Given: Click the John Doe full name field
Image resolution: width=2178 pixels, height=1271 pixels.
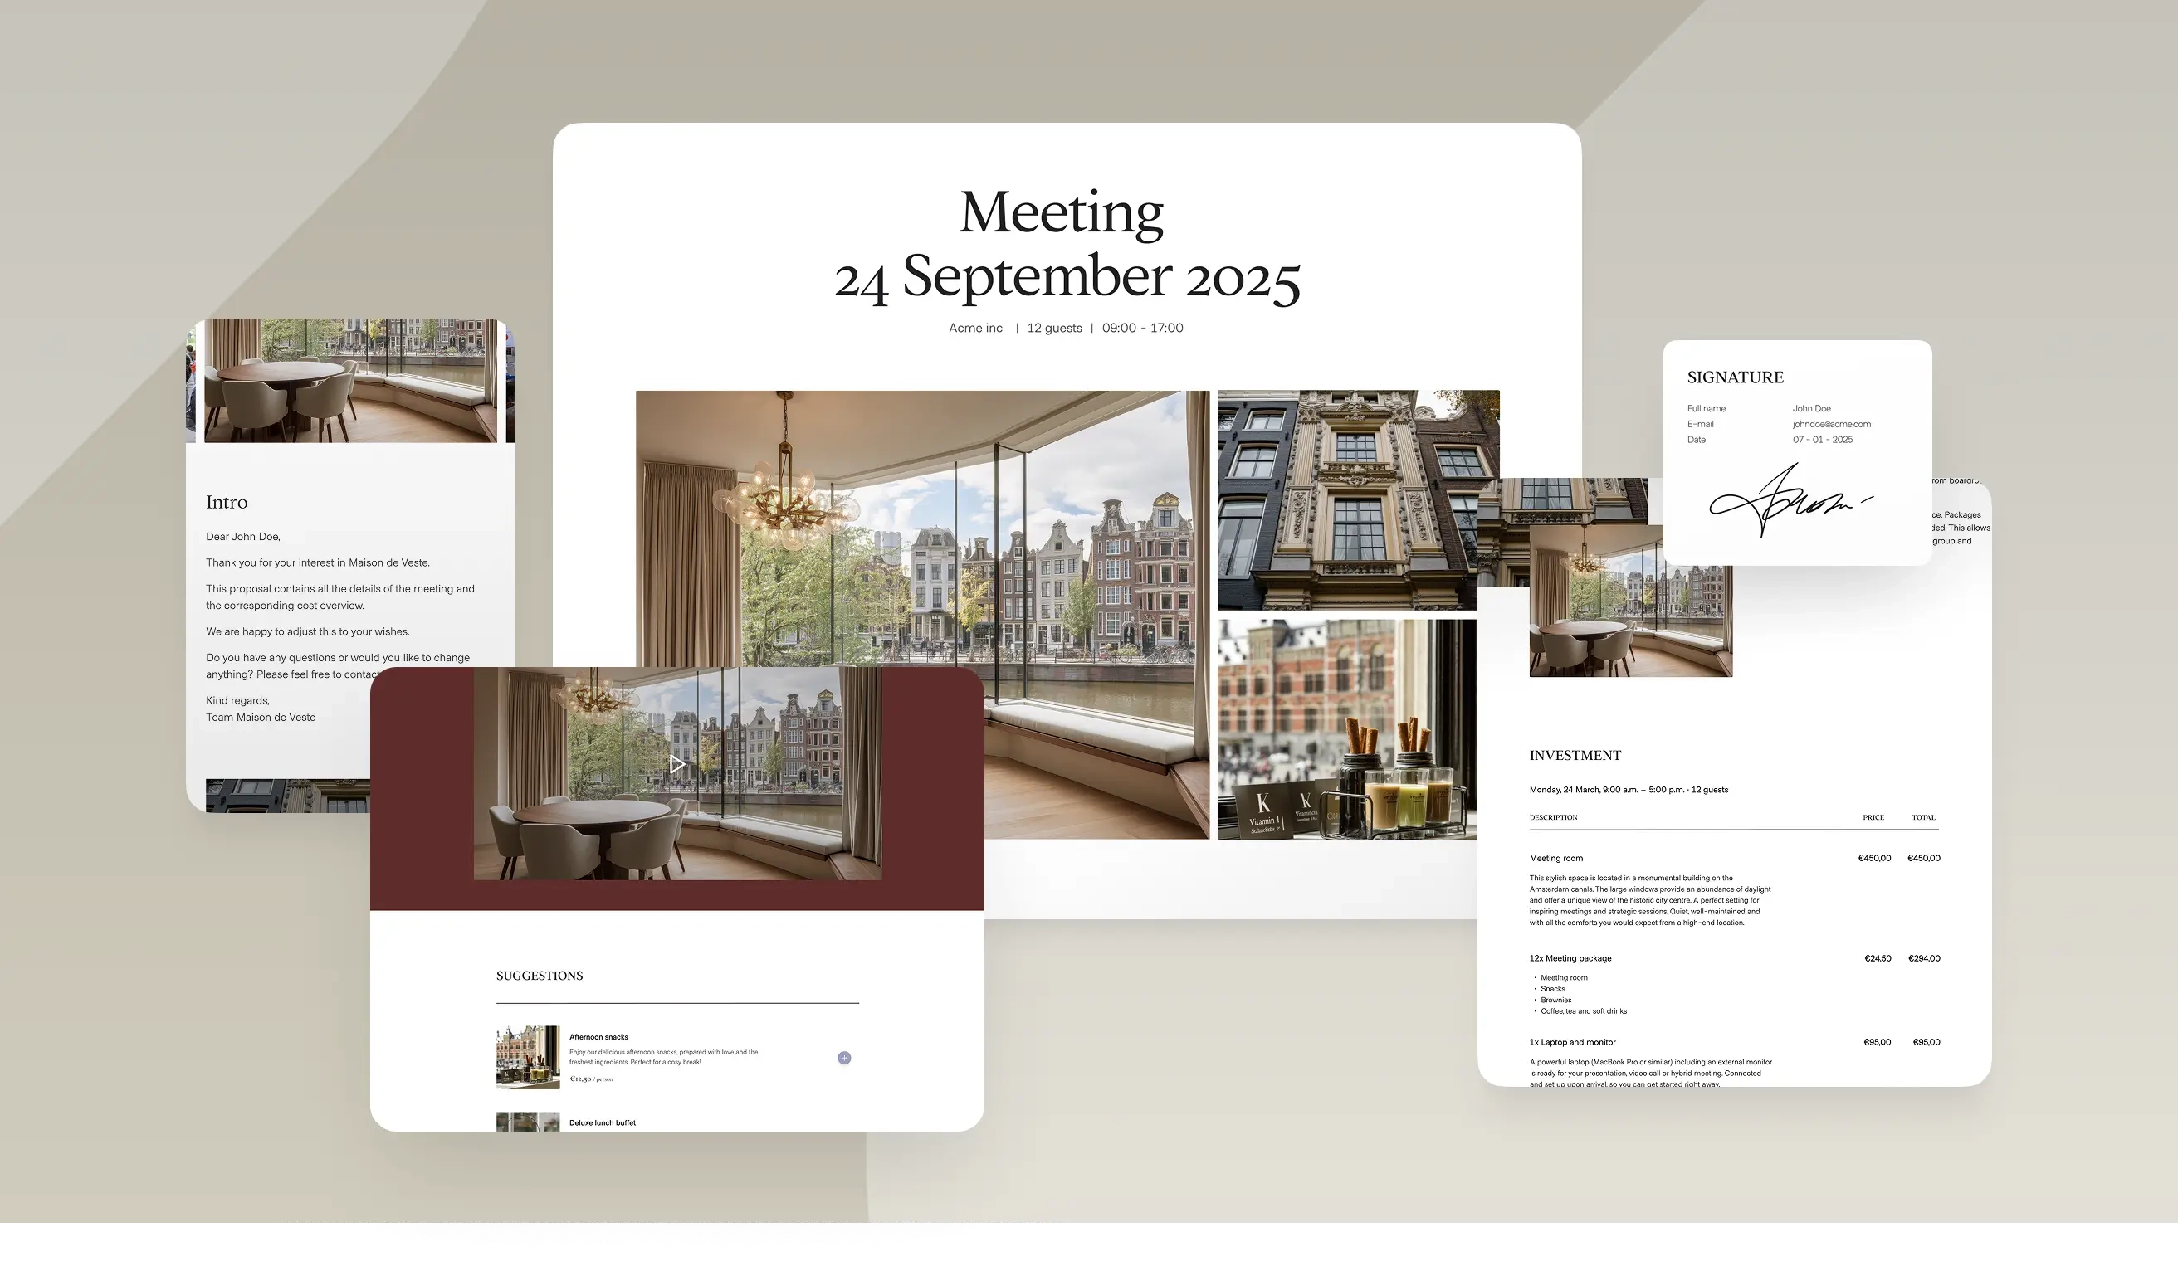Looking at the screenshot, I should tap(1810, 409).
